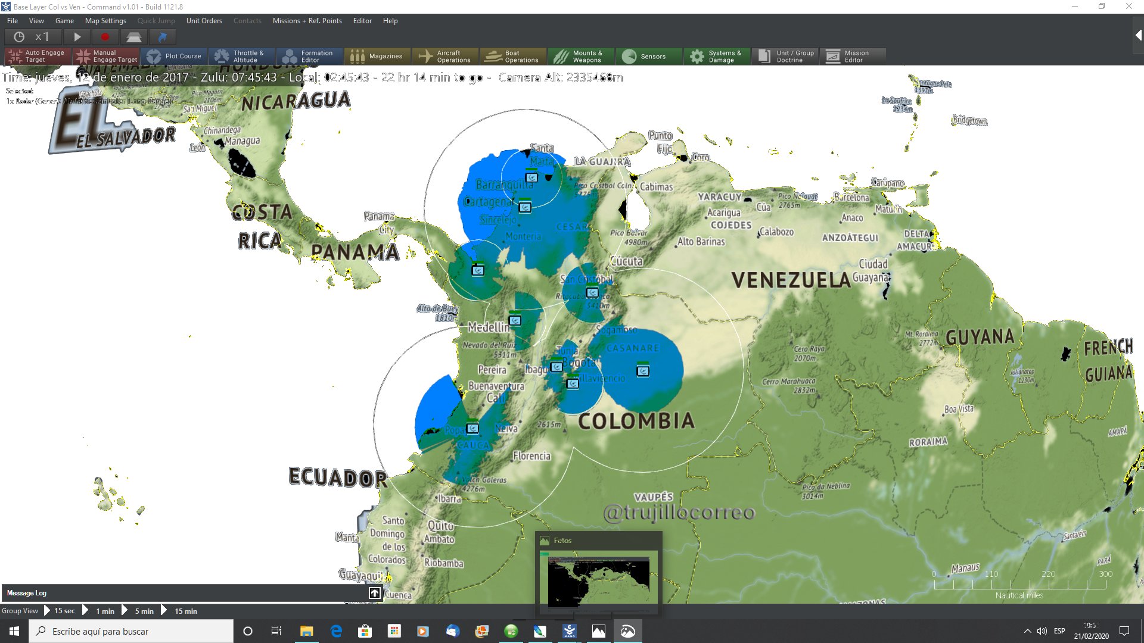Select the radar unit near Villavicencio
This screenshot has width=1144, height=643.
coord(573,383)
